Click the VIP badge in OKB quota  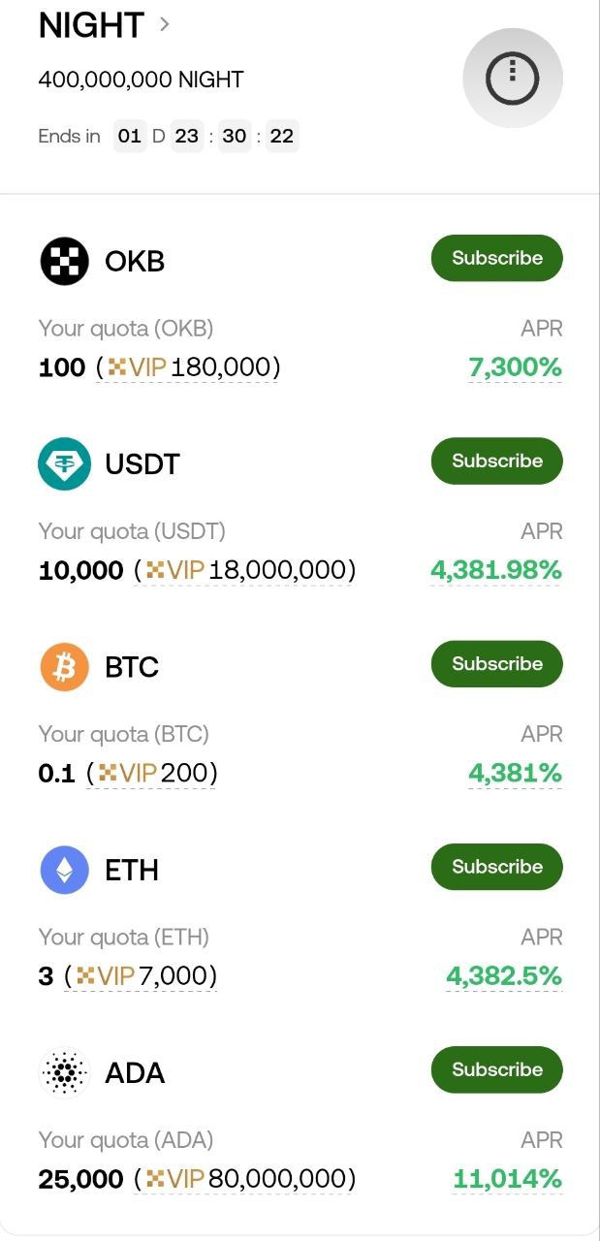[x=138, y=368]
